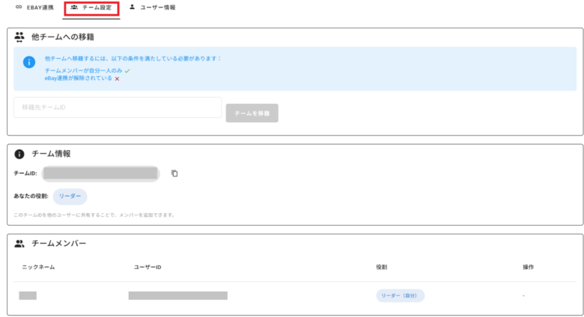Click the group icon beside チームメンバー heading

(x=19, y=244)
